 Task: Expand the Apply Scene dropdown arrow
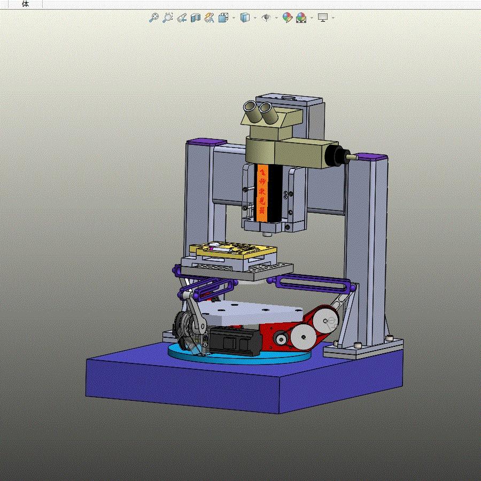tap(312, 18)
